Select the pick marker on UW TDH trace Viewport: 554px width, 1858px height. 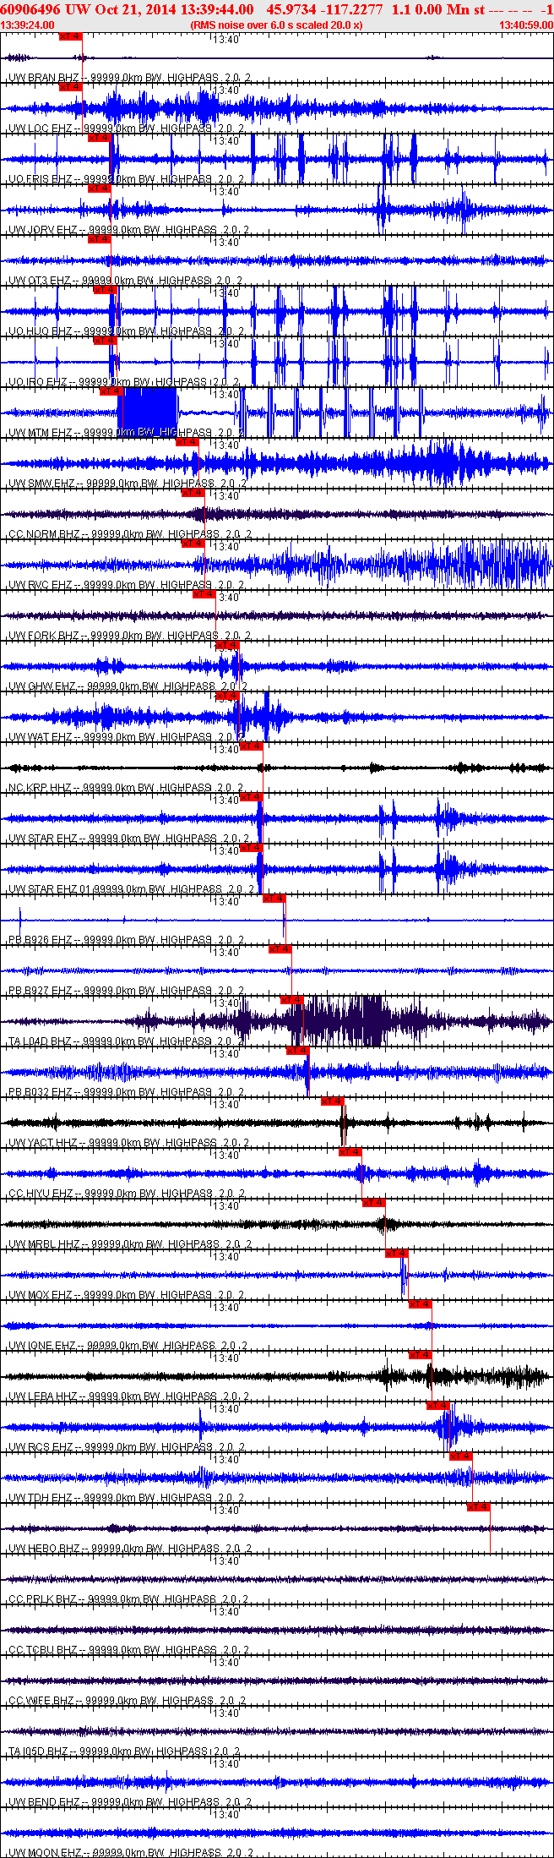click(461, 1456)
